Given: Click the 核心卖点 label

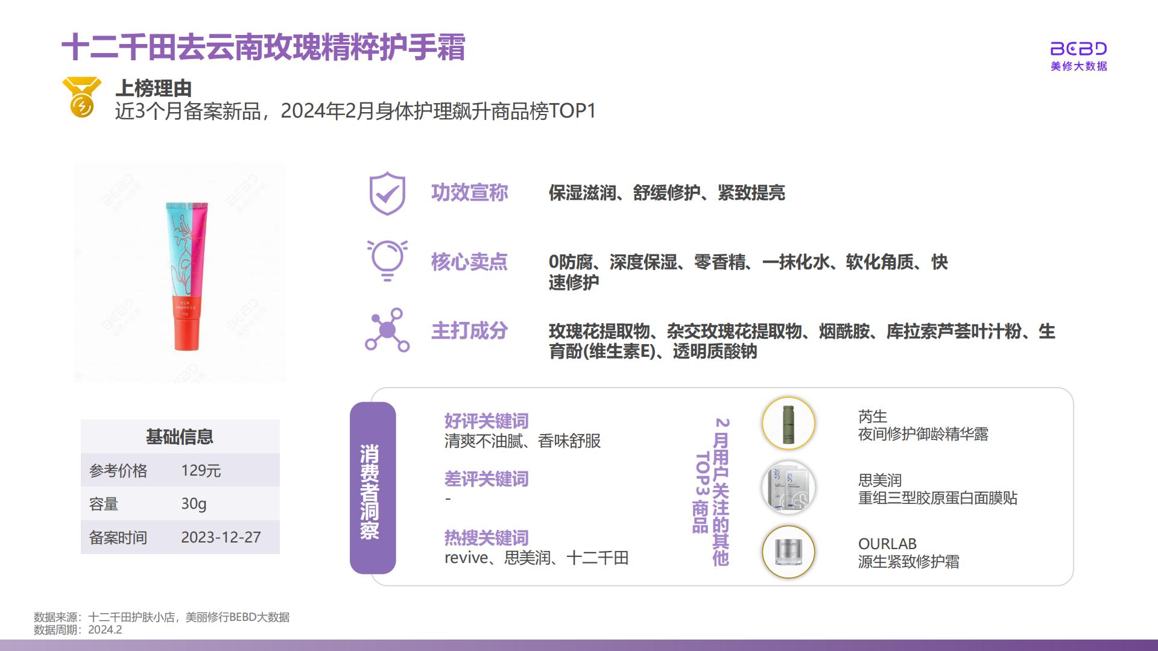Looking at the screenshot, I should pyautogui.click(x=469, y=262).
